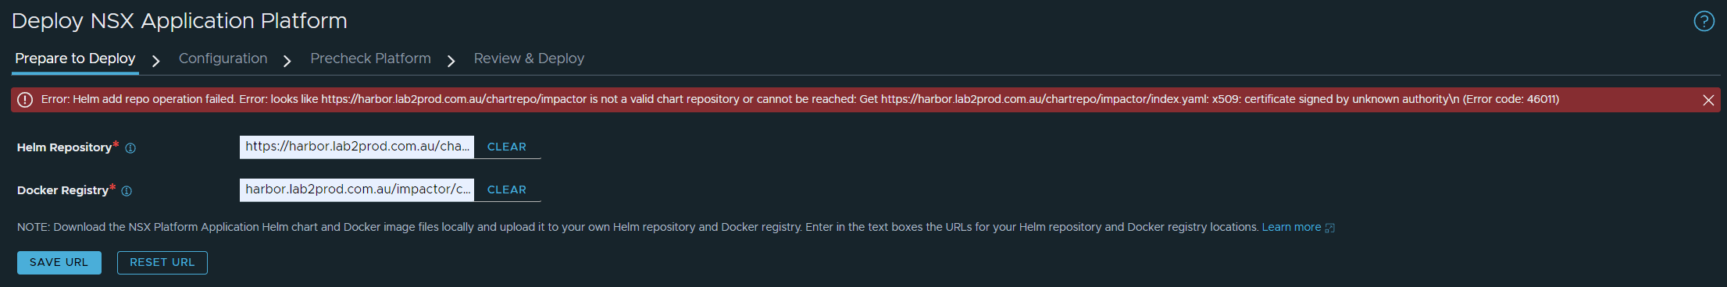This screenshot has height=287, width=1727.
Task: Dismiss the Helm add repo error banner
Action: (1708, 101)
